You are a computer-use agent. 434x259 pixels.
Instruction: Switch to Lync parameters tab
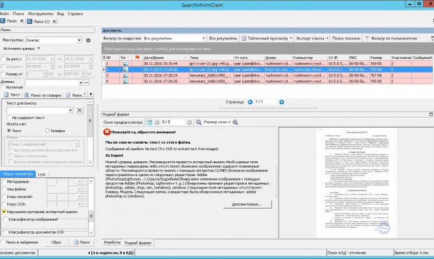pos(42,174)
